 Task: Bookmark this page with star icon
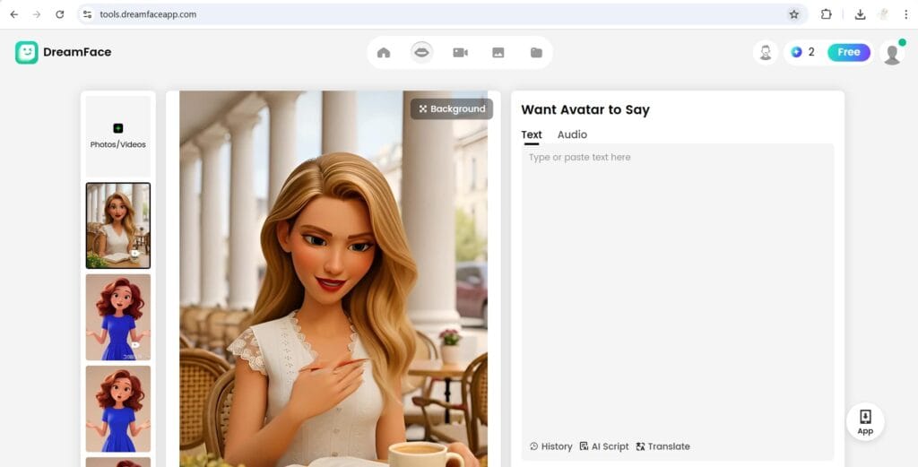point(793,14)
